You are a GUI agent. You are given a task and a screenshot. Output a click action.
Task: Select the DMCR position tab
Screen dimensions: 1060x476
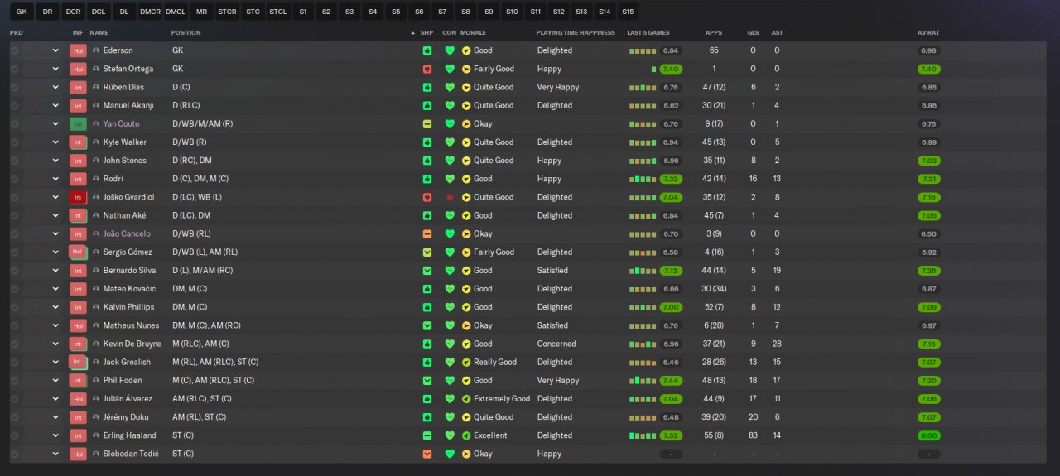[150, 12]
